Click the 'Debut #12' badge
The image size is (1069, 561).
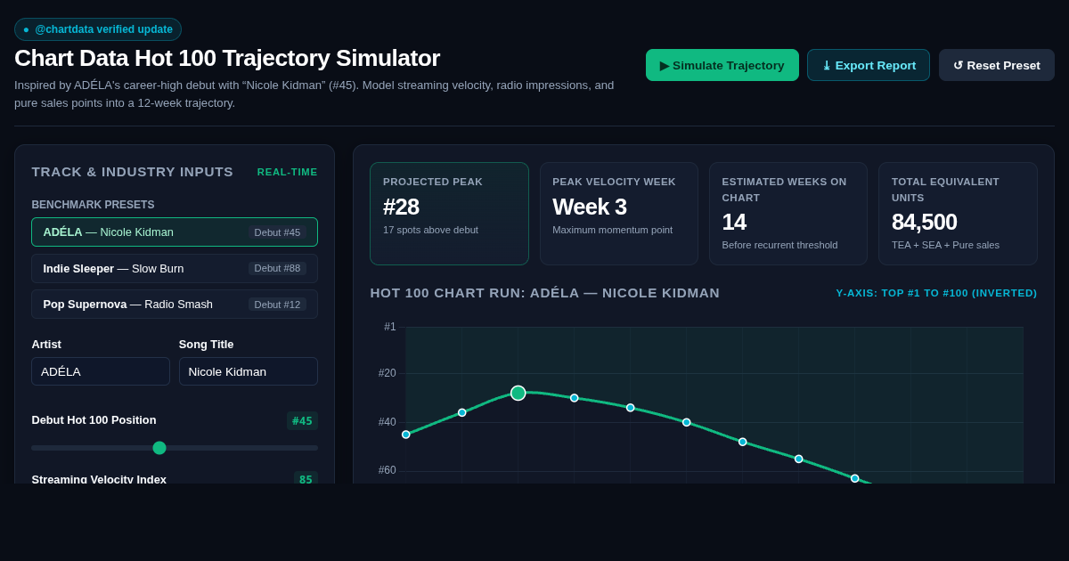pos(277,304)
